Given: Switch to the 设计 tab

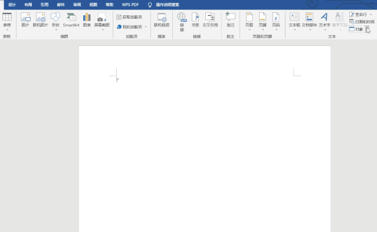Looking at the screenshot, I should point(12,5).
